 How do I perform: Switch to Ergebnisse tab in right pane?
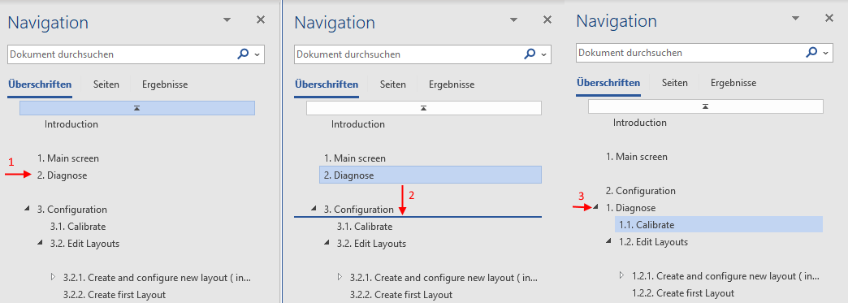733,83
